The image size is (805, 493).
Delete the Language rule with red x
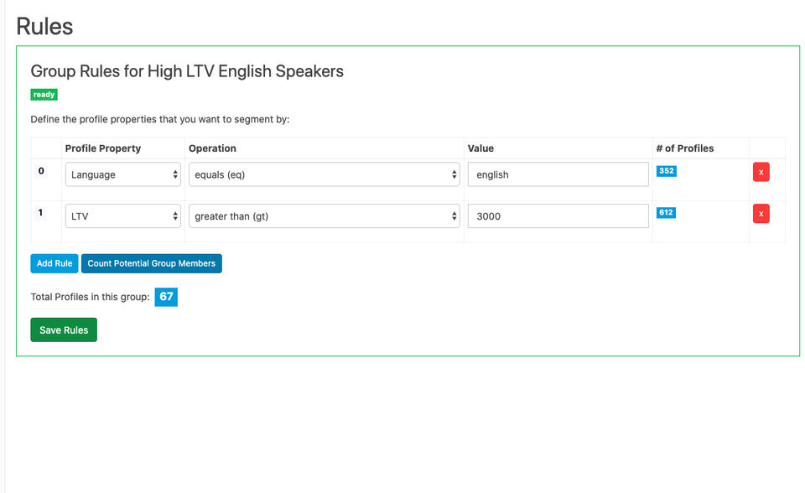(761, 172)
